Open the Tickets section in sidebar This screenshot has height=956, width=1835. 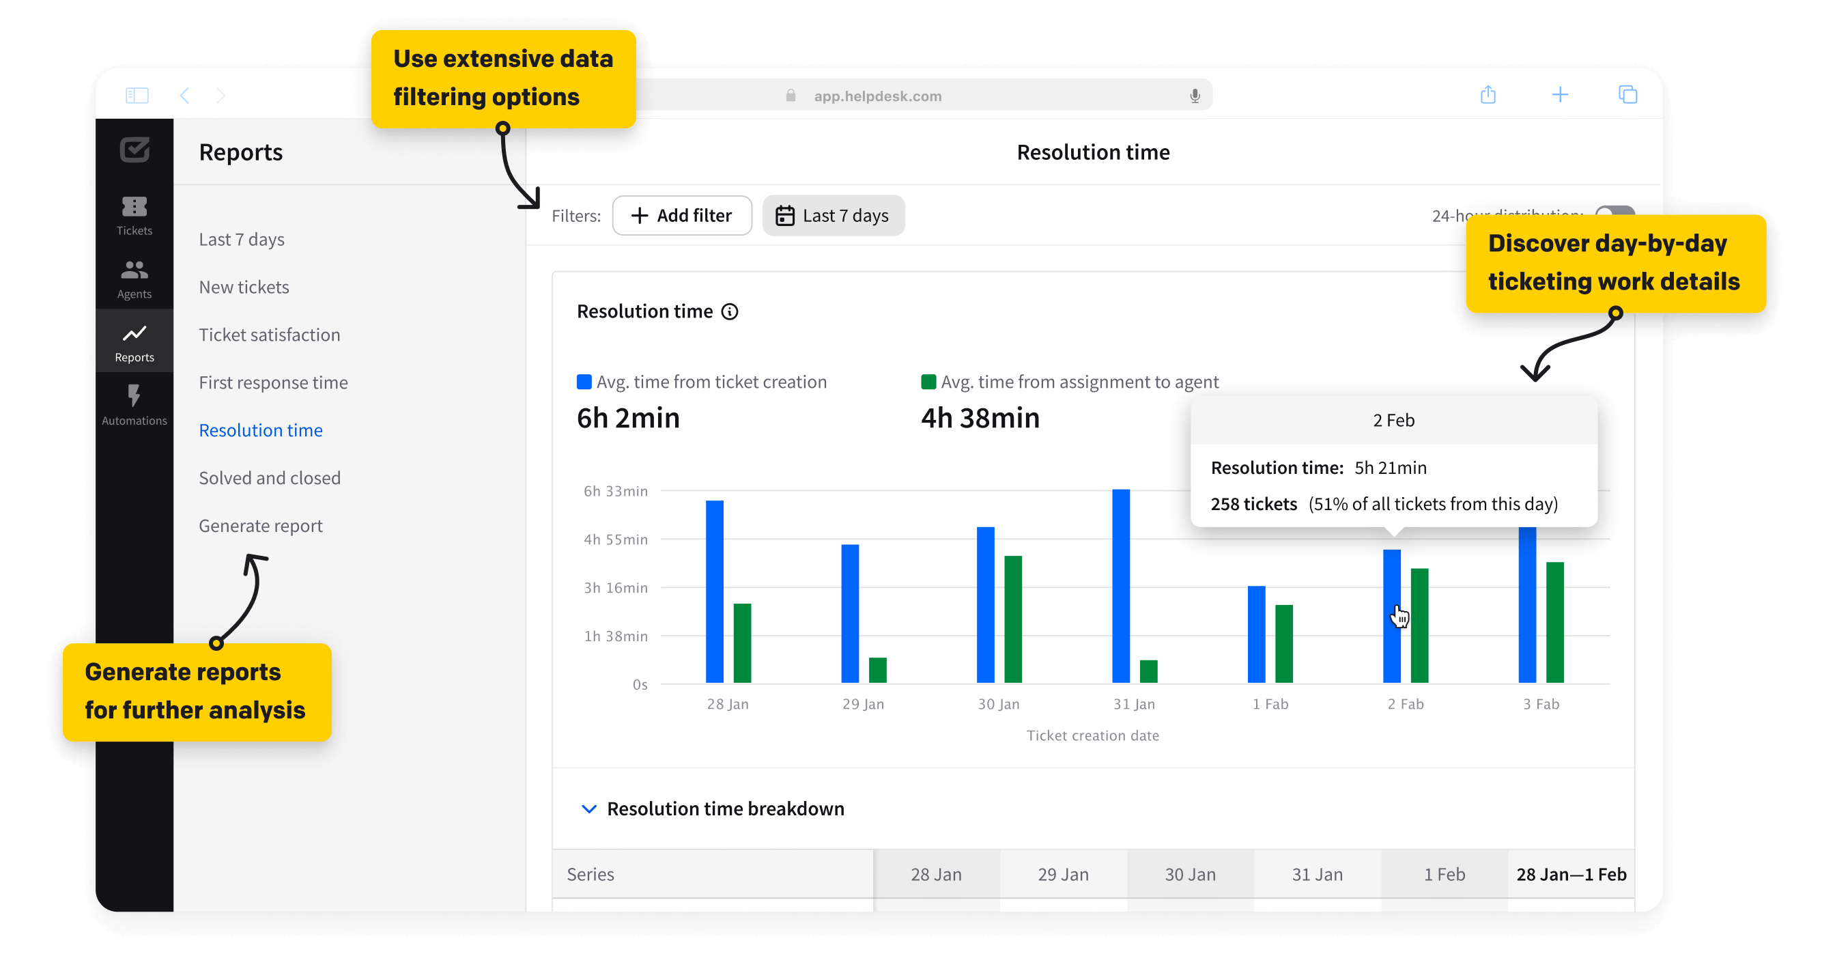coord(134,214)
